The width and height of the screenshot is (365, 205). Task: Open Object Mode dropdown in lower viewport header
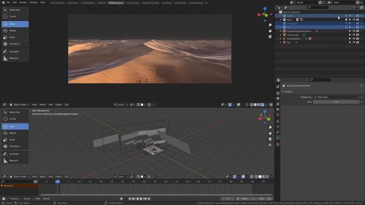(19, 177)
